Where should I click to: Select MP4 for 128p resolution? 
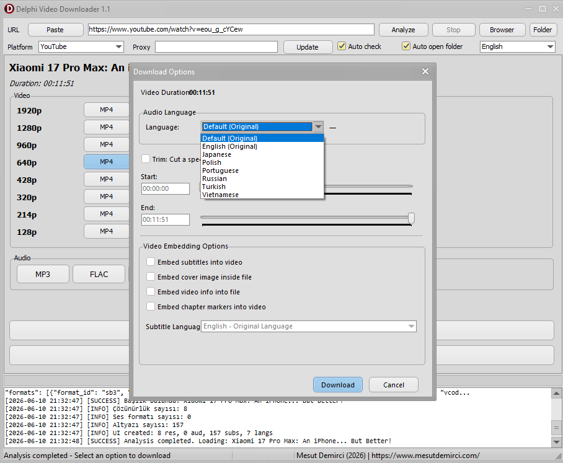point(107,231)
